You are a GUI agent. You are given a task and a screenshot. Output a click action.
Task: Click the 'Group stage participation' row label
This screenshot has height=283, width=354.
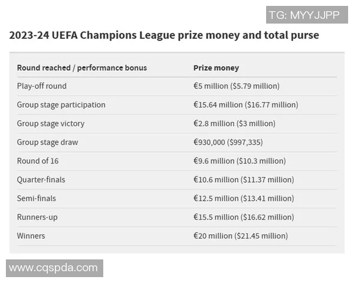[61, 105]
